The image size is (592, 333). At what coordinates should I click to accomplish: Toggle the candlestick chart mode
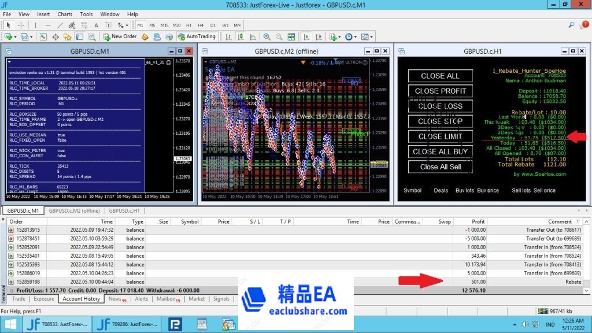(x=240, y=36)
